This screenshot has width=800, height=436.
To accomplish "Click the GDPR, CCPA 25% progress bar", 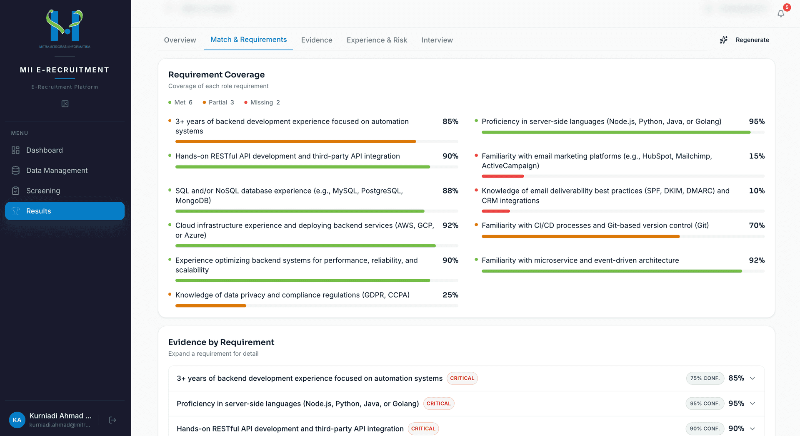I will click(317, 306).
